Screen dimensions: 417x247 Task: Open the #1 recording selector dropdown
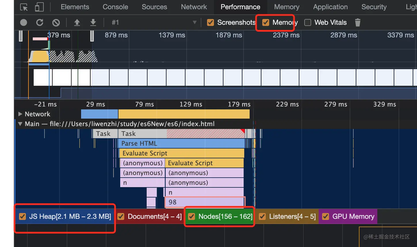pyautogui.click(x=154, y=22)
